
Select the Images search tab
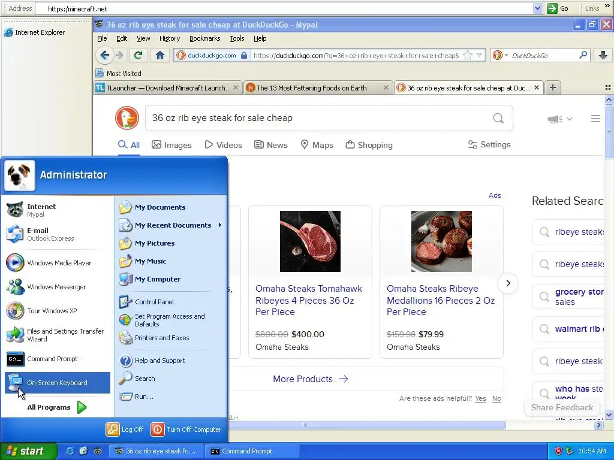point(171,145)
